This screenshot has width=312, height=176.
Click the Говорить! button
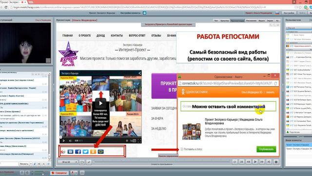click(59, 173)
